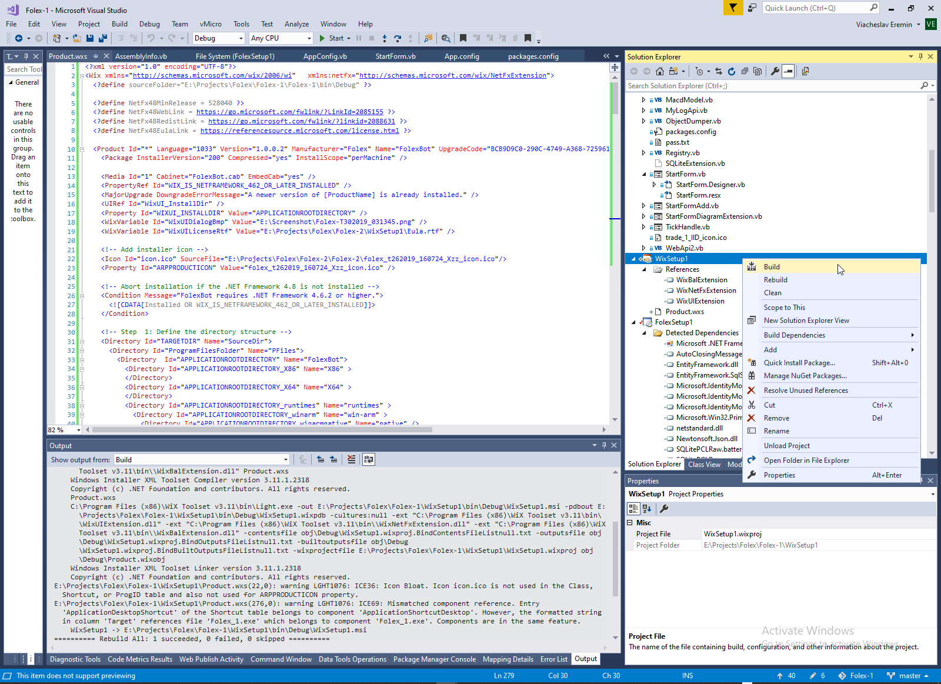941x684 pixels.
Task: Click Unload Project in the context menu
Action: coord(832,446)
